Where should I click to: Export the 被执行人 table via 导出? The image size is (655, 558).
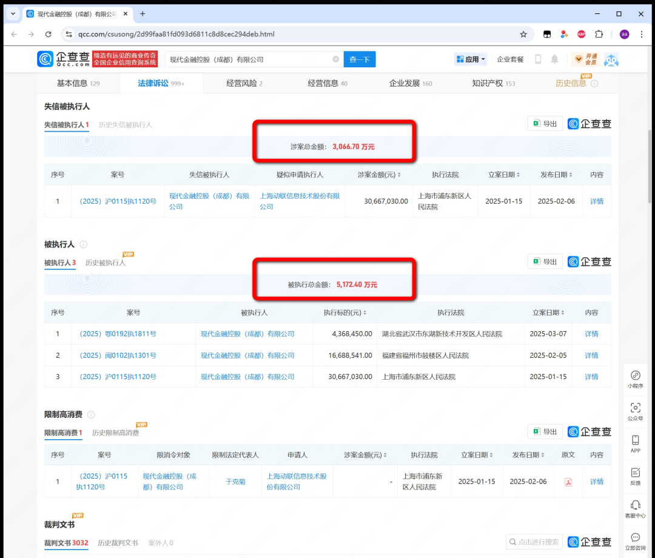545,262
